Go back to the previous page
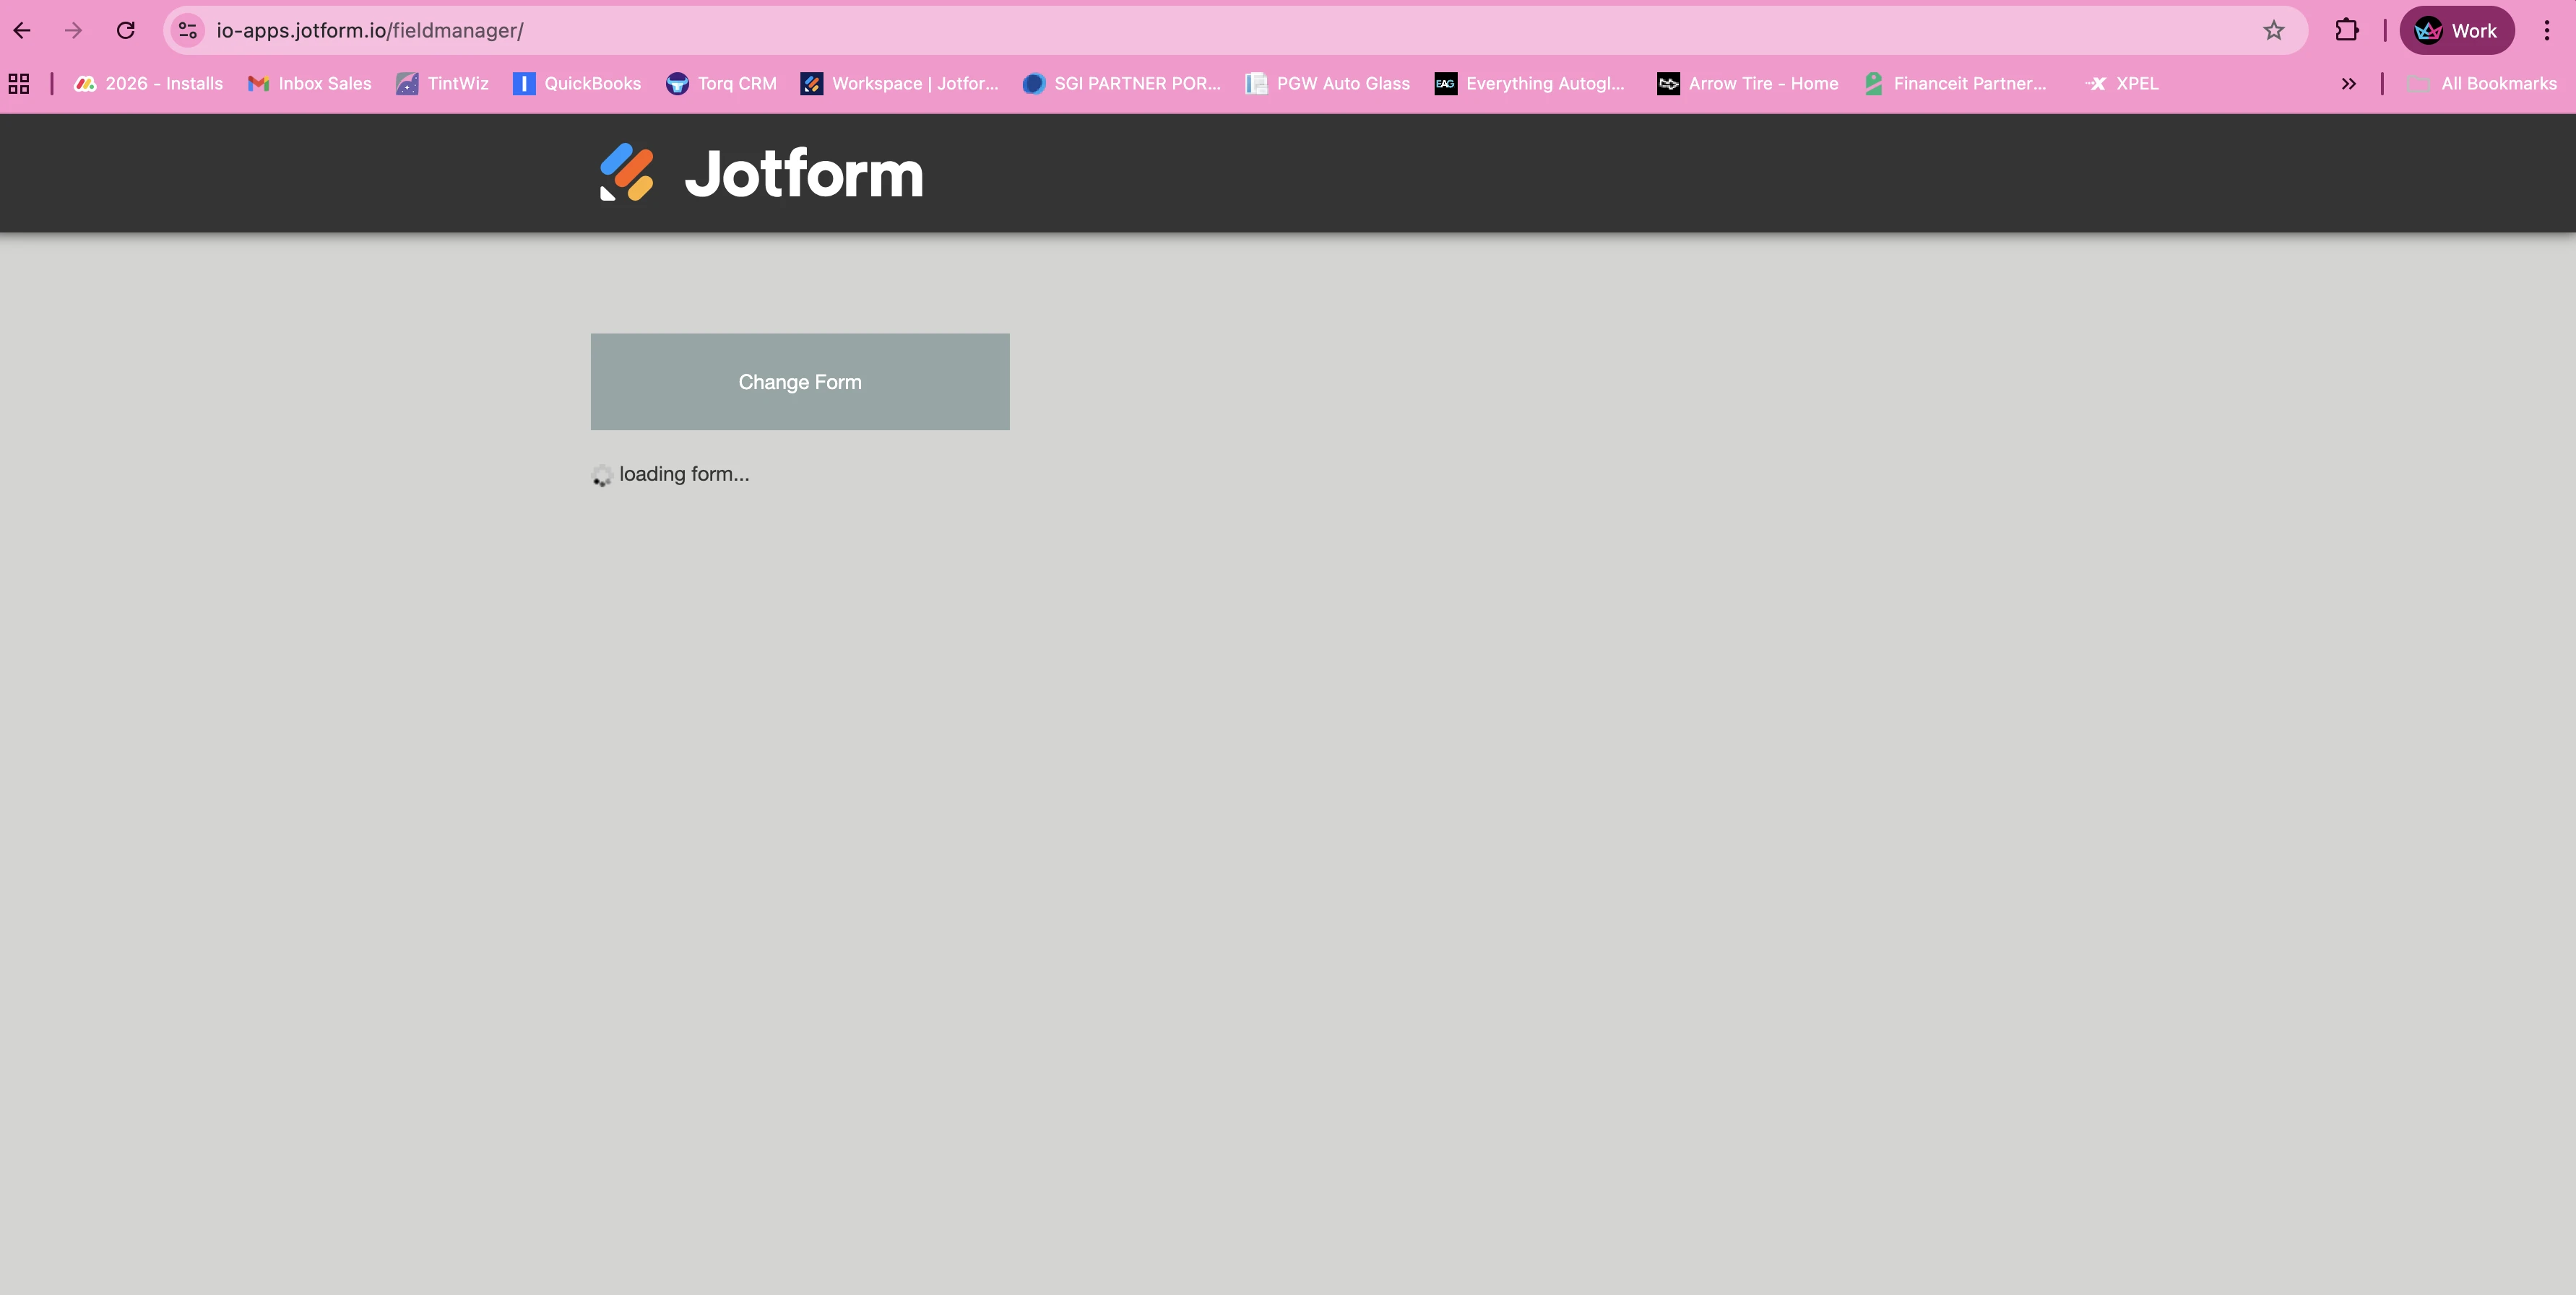Screen dimensions: 2576x1295 tap(22, 30)
